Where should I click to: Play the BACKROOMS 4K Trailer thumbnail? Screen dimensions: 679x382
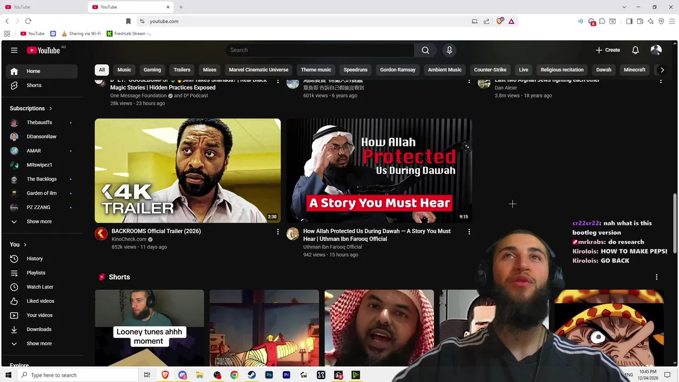(x=188, y=171)
